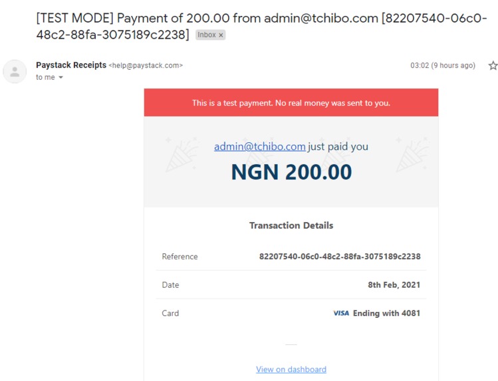Click the 'to me' recipient text
Image resolution: width=498 pixels, height=381 pixels.
(x=45, y=77)
